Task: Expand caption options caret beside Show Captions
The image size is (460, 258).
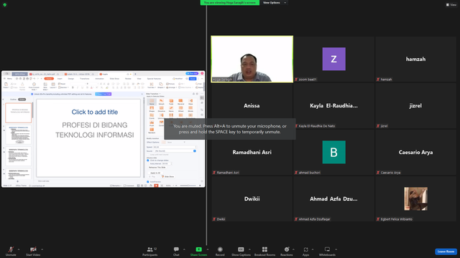Action: pyautogui.click(x=249, y=249)
